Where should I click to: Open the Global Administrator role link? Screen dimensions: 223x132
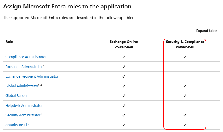(22, 86)
